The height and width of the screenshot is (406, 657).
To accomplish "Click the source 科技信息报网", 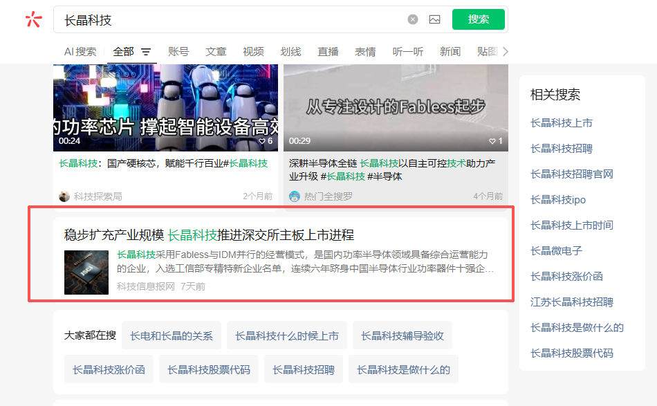I will coord(145,286).
